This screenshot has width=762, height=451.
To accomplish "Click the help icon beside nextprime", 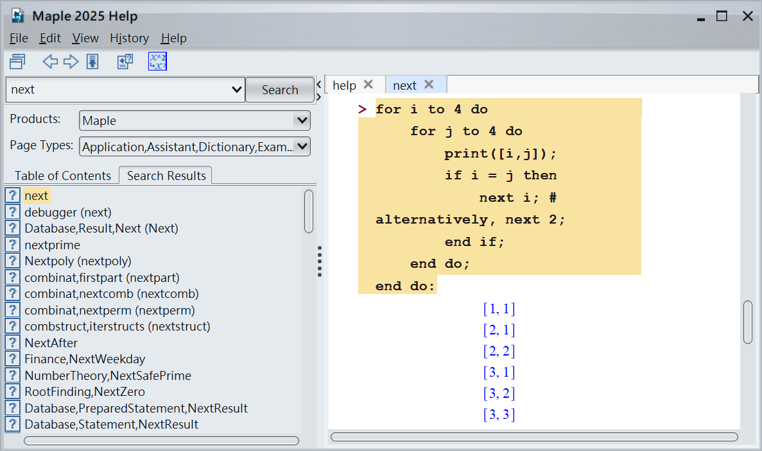I will point(12,245).
